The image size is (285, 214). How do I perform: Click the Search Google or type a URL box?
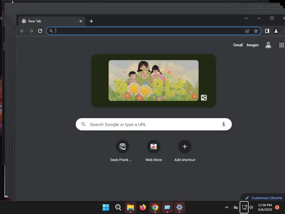(x=154, y=124)
